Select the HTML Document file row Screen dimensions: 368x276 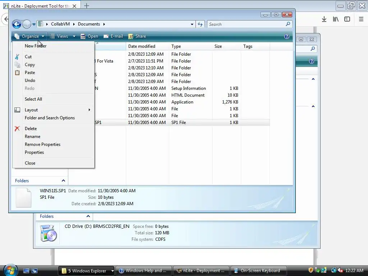pyautogui.click(x=182, y=95)
